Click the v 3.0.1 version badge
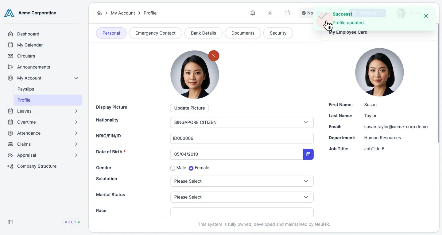Image resolution: width=442 pixels, height=235 pixels. pos(72,222)
